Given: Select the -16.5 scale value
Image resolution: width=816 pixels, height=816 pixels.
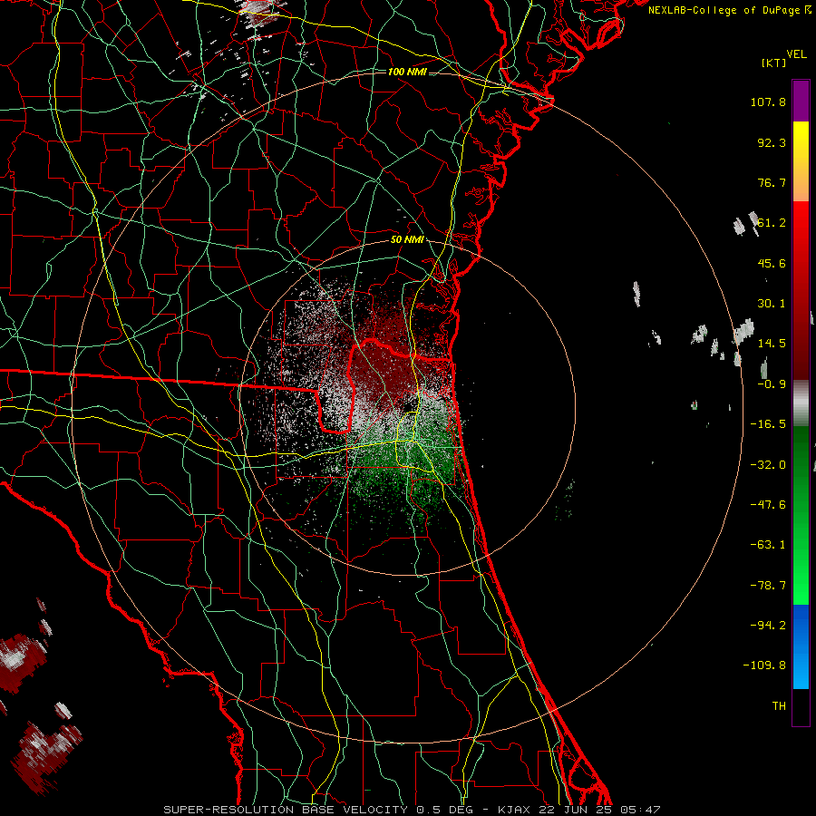Looking at the screenshot, I should pos(768,424).
